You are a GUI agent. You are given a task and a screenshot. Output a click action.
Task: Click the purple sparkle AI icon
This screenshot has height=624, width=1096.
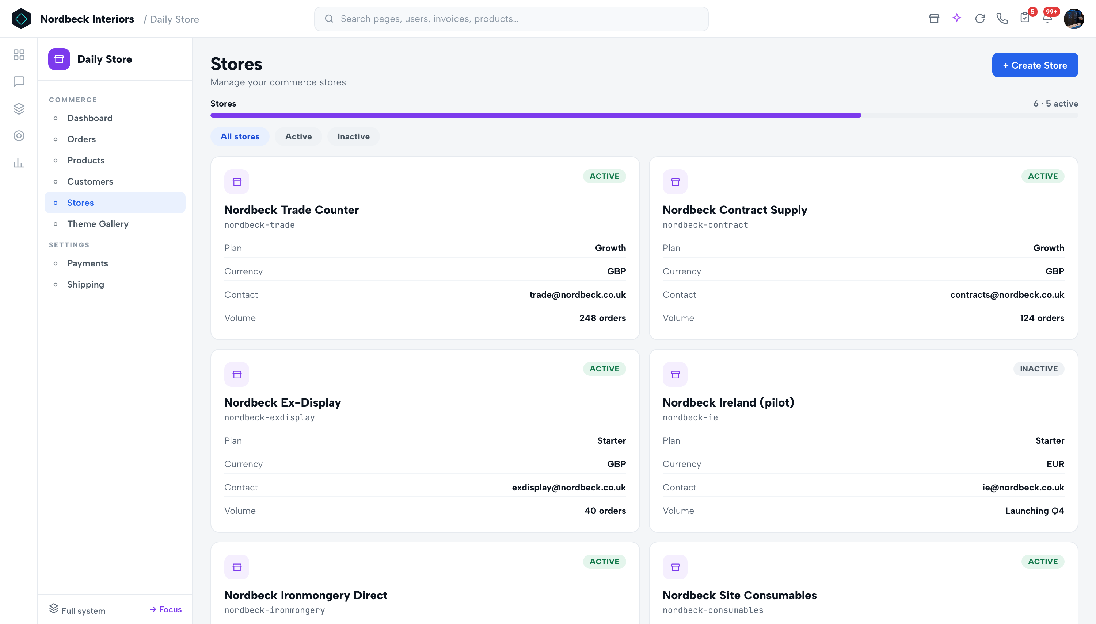[956, 19]
